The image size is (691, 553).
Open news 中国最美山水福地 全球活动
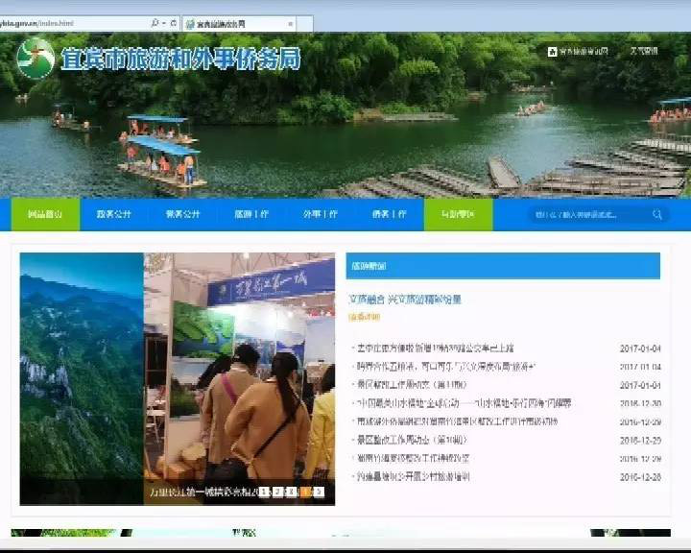(464, 403)
